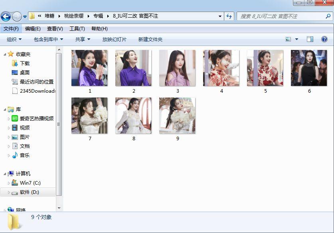Refresh the folder view
The height and width of the screenshot is (233, 334).
point(229,16)
